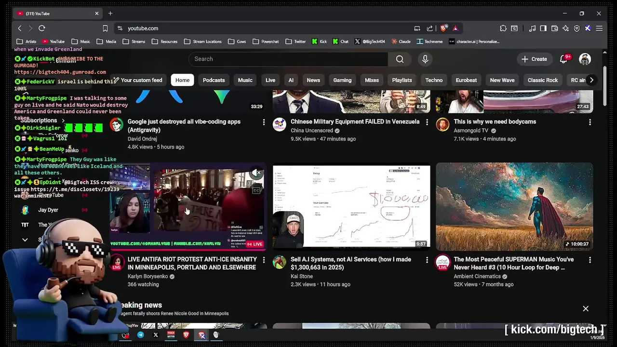
Task: Select the Home chip
Action: (x=182, y=80)
